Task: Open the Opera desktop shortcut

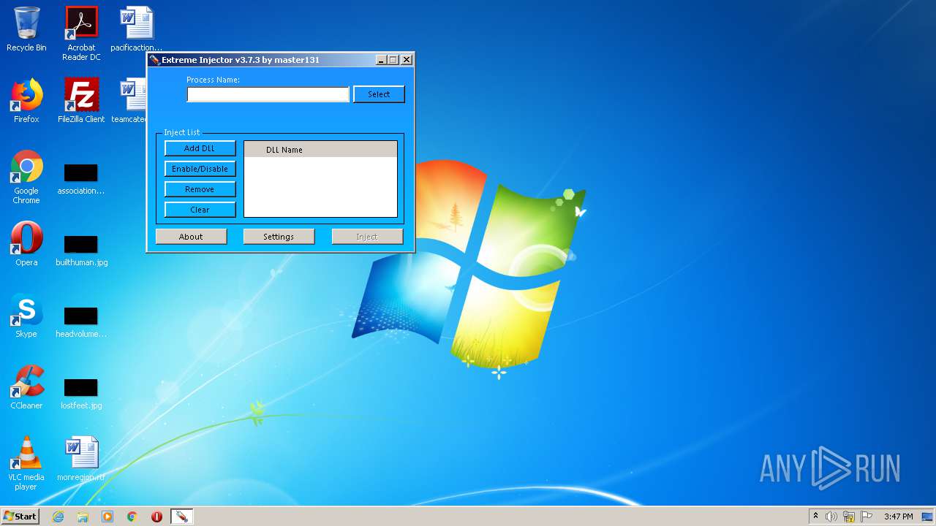Action: pos(26,244)
